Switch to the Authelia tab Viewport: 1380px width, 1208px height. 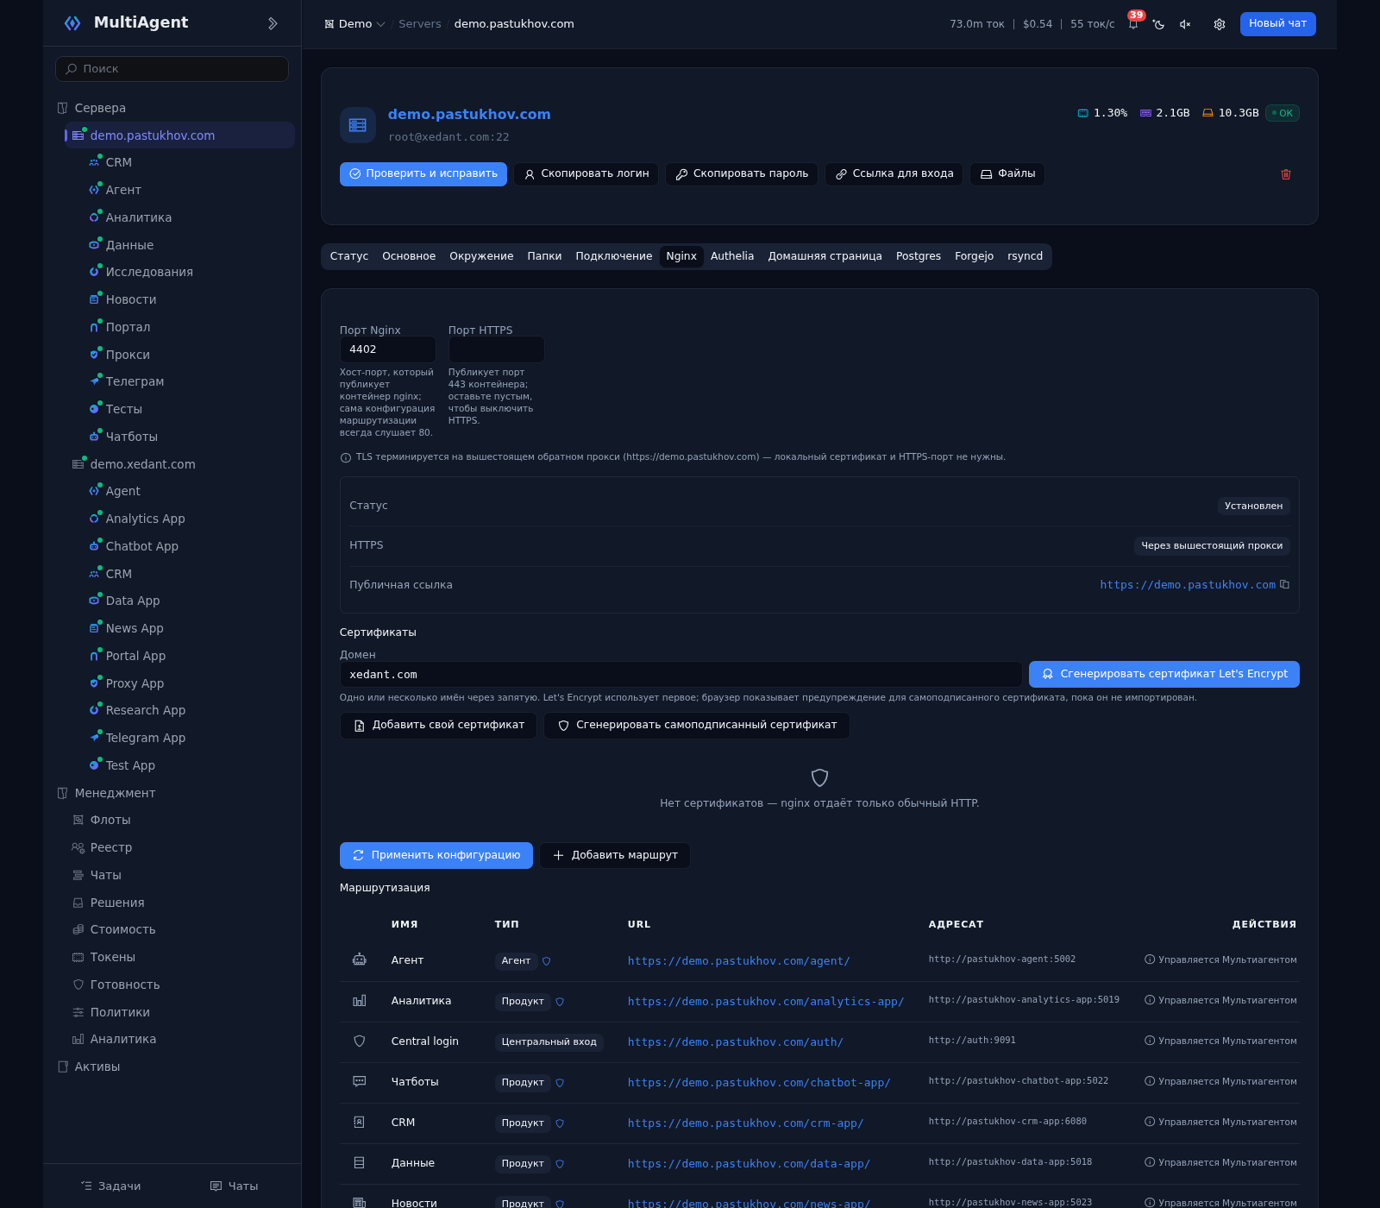pos(732,256)
